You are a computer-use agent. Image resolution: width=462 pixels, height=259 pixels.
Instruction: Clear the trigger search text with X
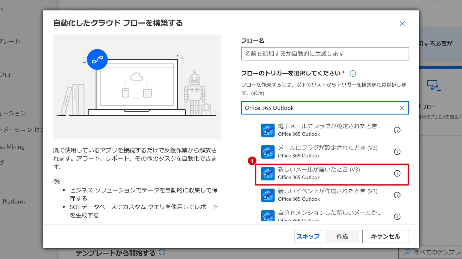tap(402, 108)
